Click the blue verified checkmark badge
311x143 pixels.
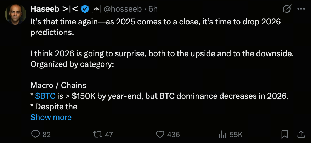tap(85, 8)
